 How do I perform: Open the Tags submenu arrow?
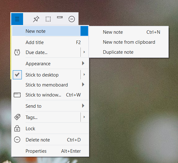pyautogui.click(x=84, y=117)
